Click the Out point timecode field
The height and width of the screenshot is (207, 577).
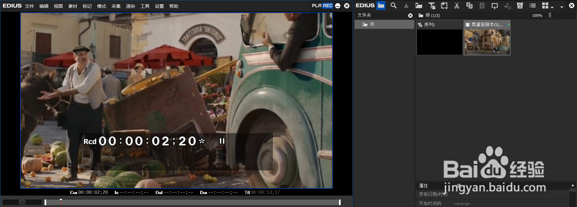(x=174, y=192)
